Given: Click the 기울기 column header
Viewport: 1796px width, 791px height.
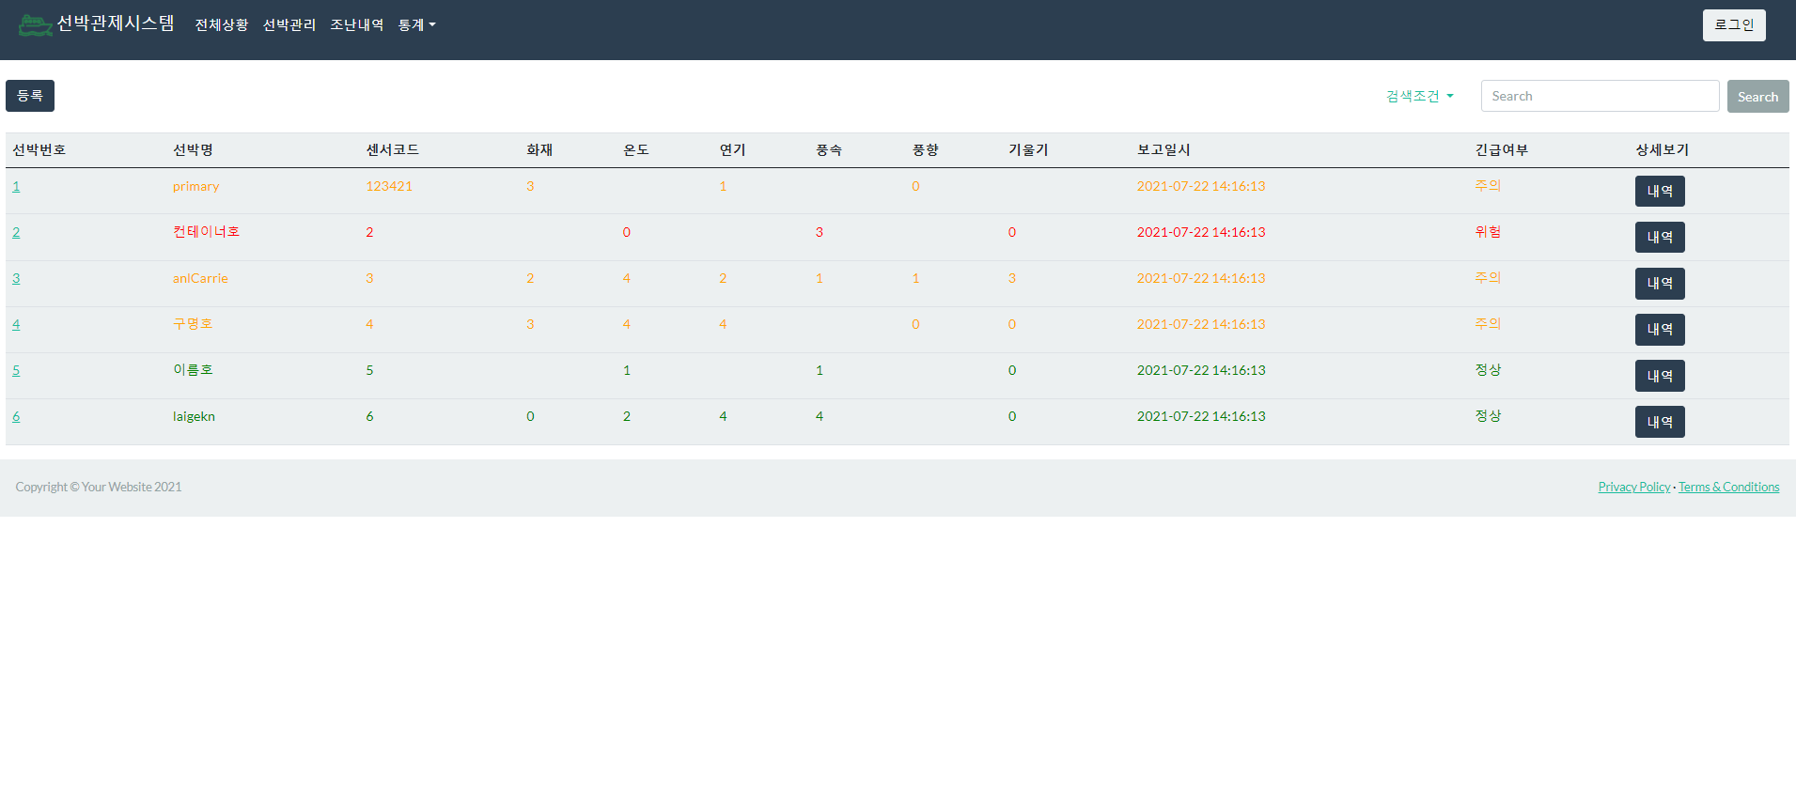Looking at the screenshot, I should 1028,149.
